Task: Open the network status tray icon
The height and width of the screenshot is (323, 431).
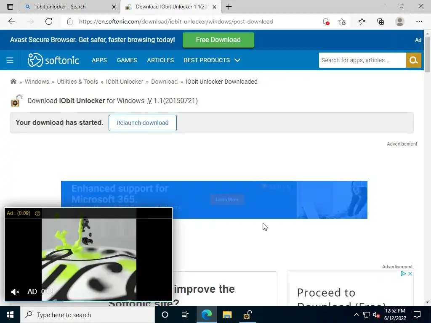Action: (367, 315)
